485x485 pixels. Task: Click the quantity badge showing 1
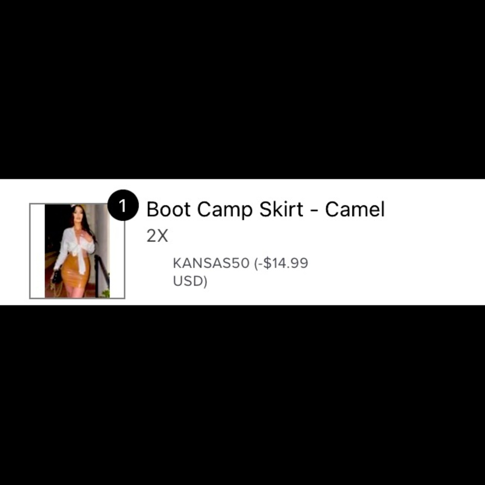click(x=123, y=205)
